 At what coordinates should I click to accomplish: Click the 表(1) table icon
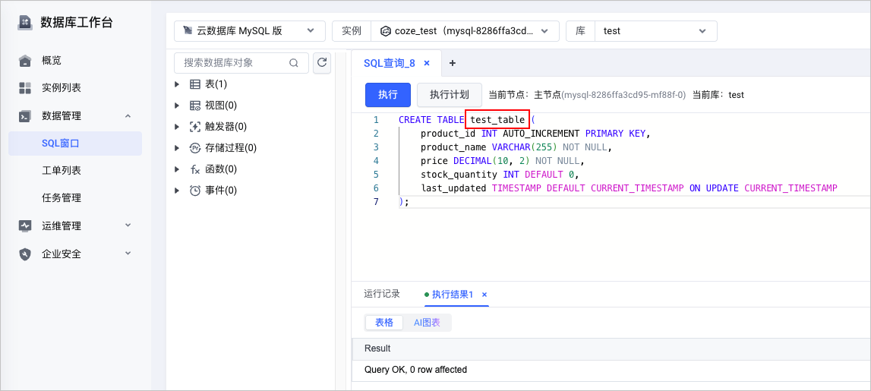tap(195, 84)
